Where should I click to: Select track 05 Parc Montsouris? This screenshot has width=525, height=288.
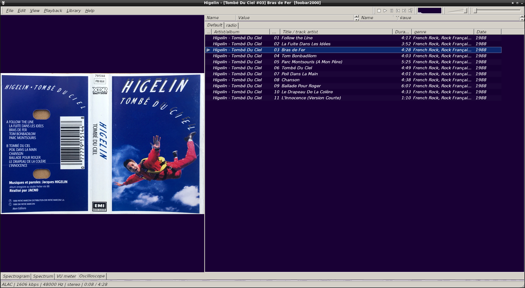click(353, 62)
